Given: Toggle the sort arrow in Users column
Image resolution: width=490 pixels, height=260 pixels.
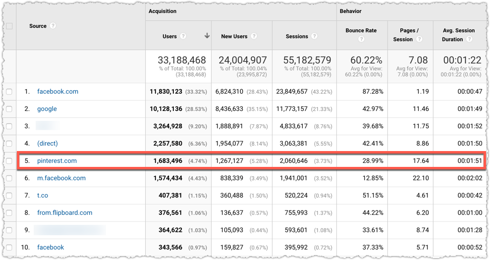Looking at the screenshot, I should pyautogui.click(x=207, y=36).
